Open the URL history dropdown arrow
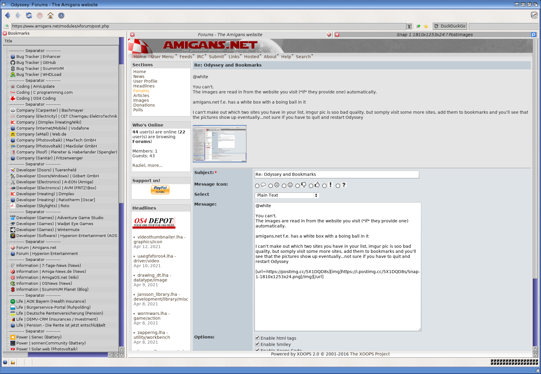 tap(409, 26)
